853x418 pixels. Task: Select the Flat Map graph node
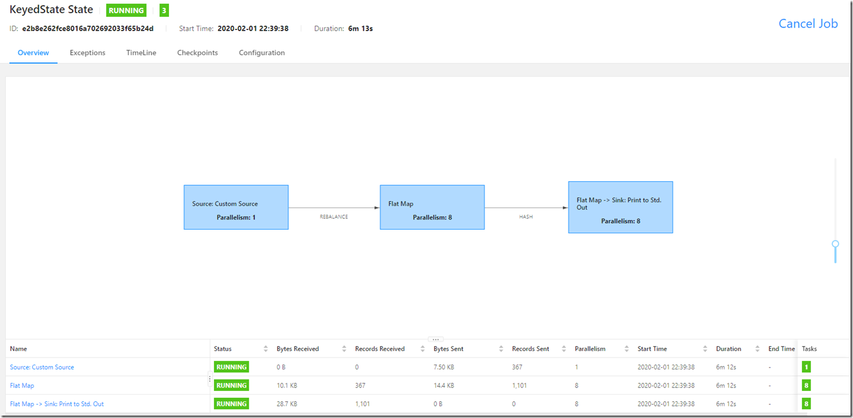432,207
